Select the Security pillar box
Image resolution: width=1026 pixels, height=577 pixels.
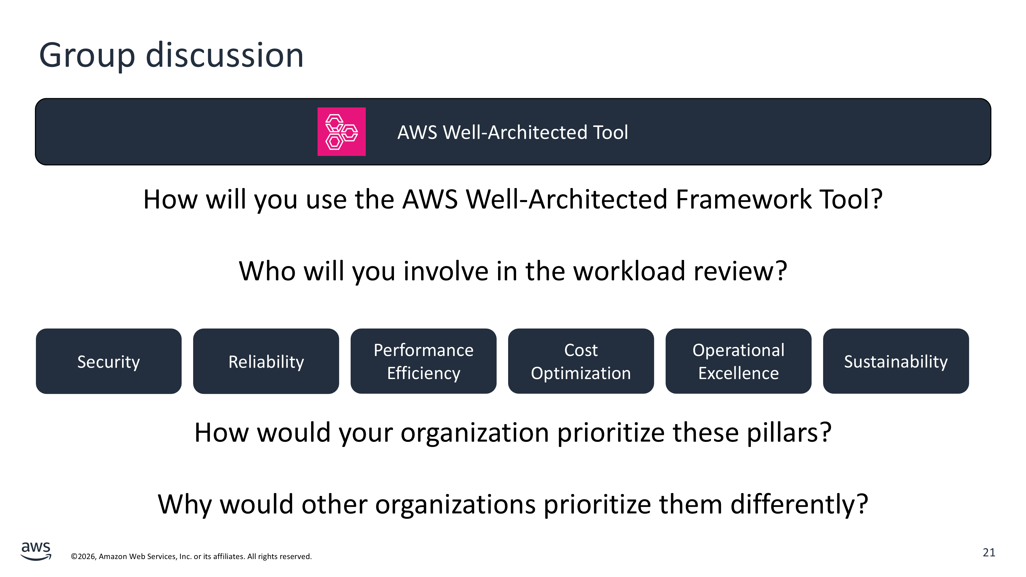pos(108,361)
